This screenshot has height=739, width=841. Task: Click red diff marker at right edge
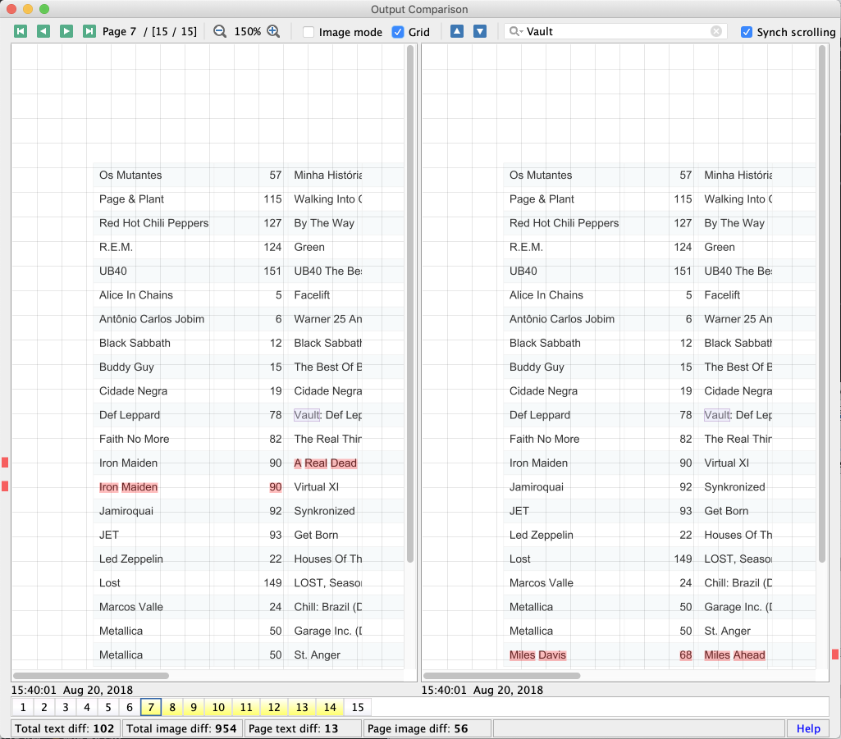[x=835, y=655]
